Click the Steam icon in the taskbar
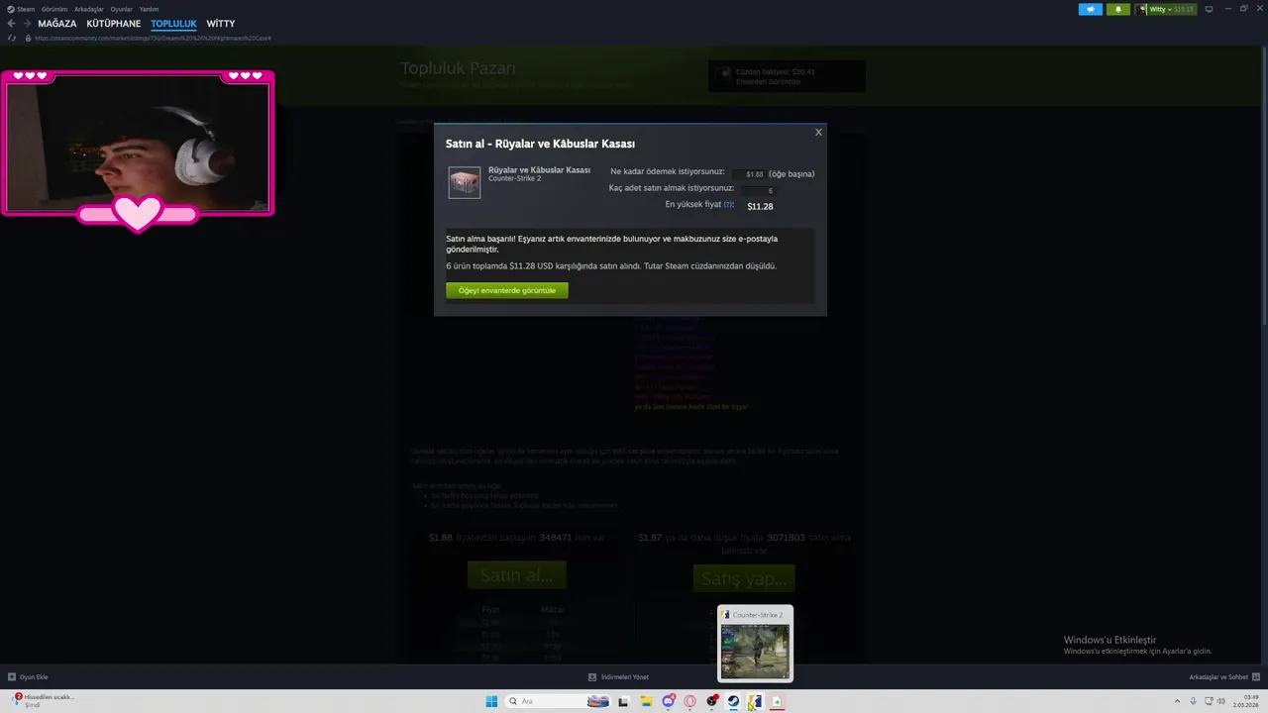 (x=733, y=701)
